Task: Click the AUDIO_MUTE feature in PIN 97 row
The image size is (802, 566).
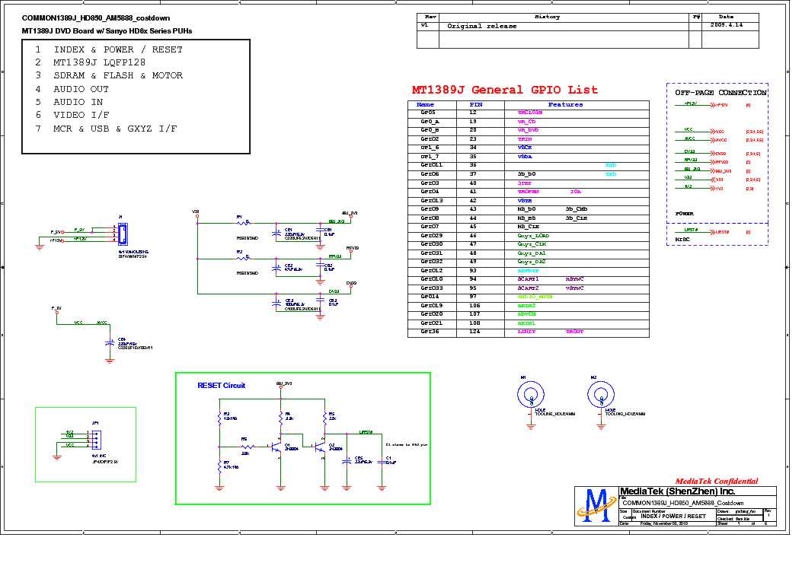Action: click(535, 297)
